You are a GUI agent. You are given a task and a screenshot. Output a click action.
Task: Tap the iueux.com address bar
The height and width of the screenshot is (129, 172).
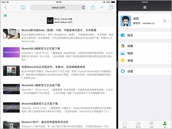(x=58, y=7)
